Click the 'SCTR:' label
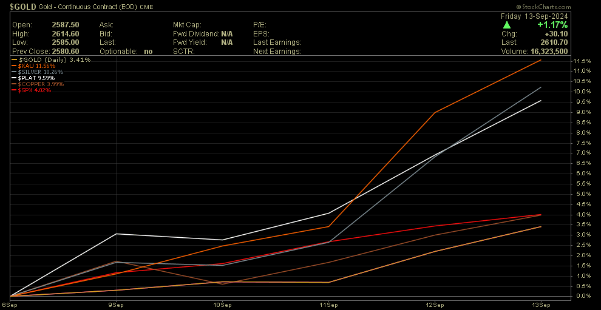601x310 pixels. (x=183, y=51)
